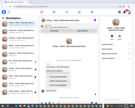Open the Chrome three-dot menu
Image resolution: width=135 pixels, height=108 pixels.
[133, 6]
